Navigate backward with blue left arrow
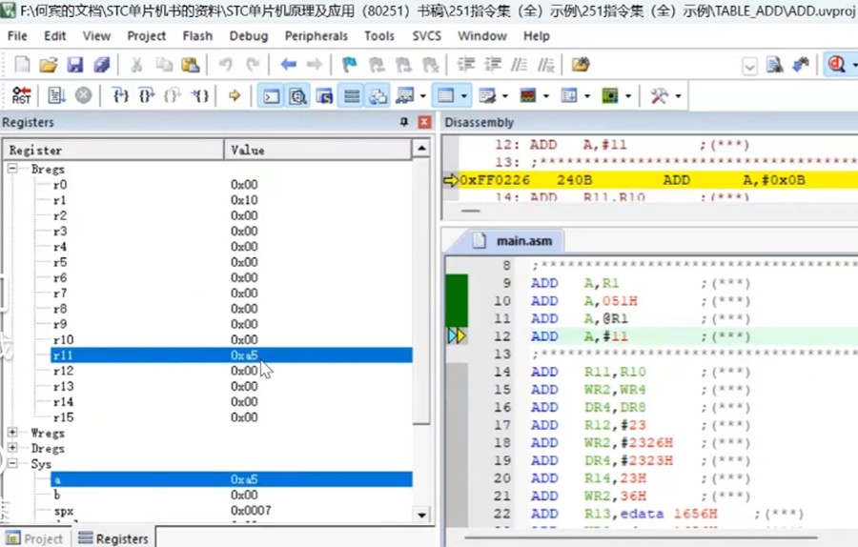The image size is (858, 547). pyautogui.click(x=288, y=65)
